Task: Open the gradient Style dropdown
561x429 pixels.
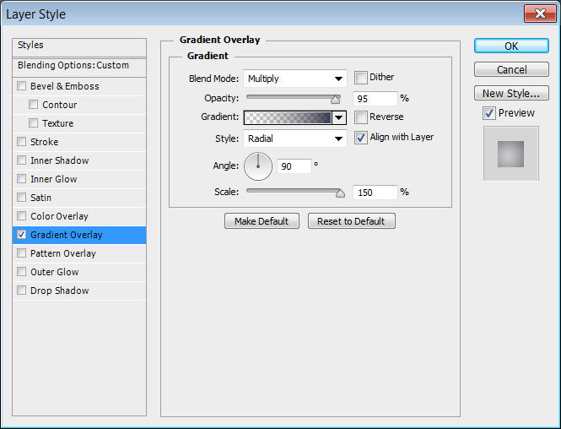Action: [295, 138]
